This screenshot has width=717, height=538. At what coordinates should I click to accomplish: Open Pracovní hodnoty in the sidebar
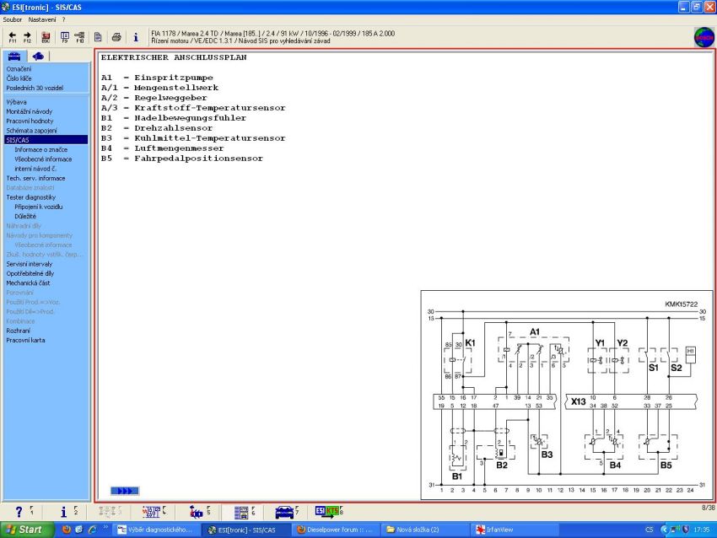point(30,121)
